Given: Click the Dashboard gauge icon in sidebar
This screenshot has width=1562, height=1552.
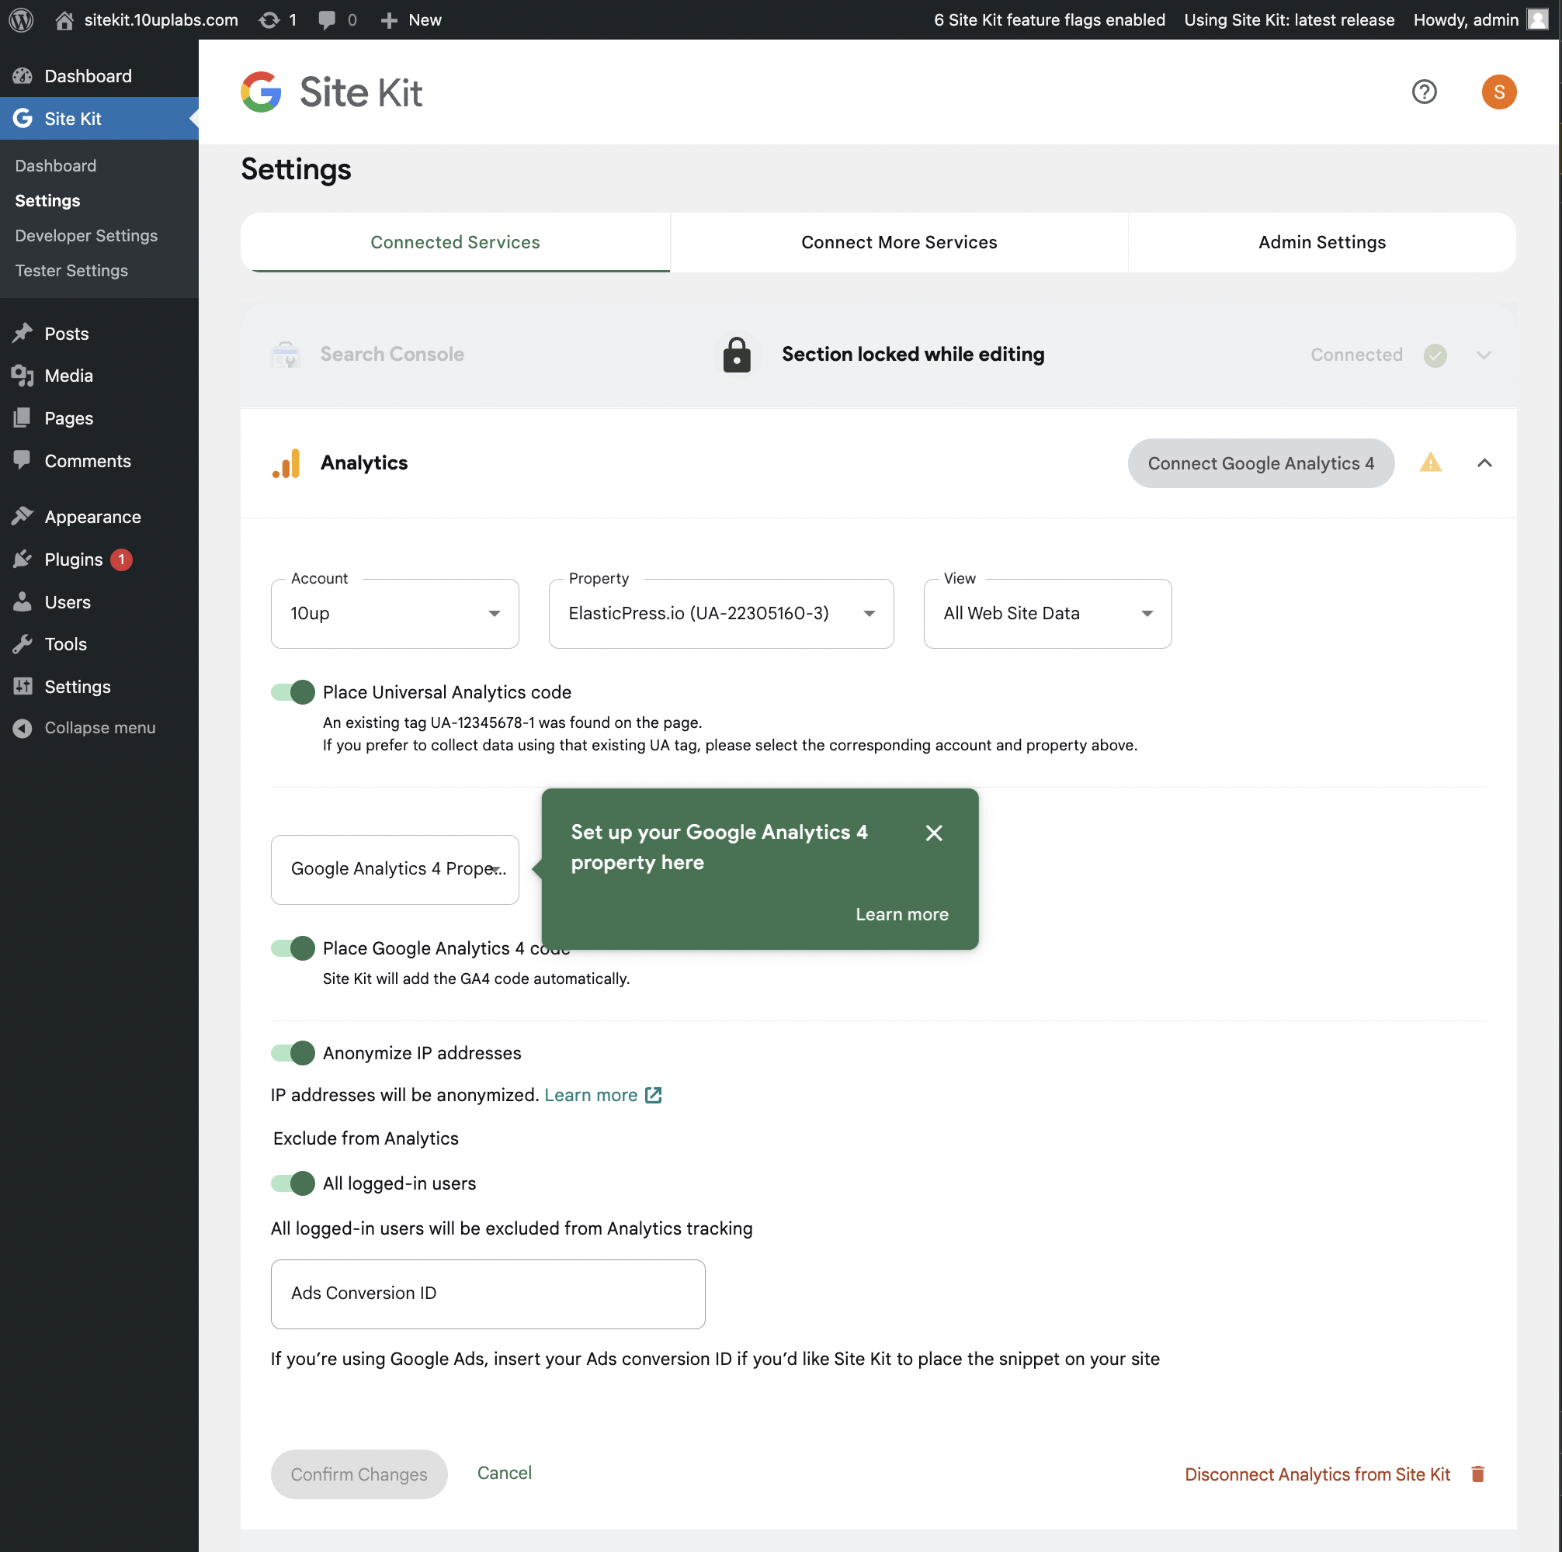Looking at the screenshot, I should [x=23, y=76].
